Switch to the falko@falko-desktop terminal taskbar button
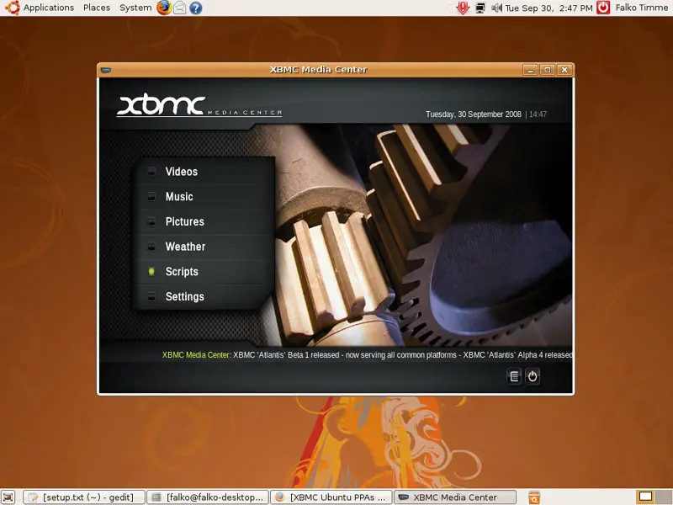This screenshot has height=505, width=673. (208, 497)
